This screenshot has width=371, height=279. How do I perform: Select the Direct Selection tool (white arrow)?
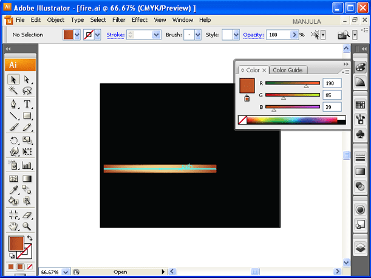point(27,80)
